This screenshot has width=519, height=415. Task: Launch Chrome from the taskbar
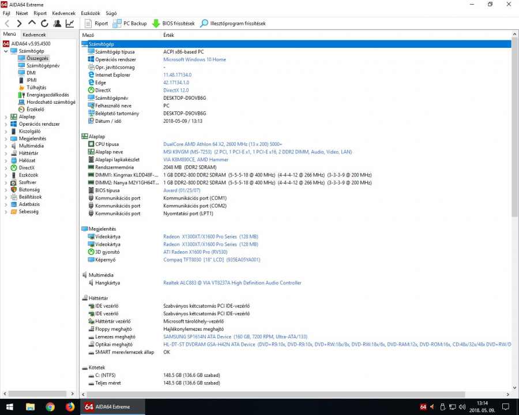coord(50,407)
